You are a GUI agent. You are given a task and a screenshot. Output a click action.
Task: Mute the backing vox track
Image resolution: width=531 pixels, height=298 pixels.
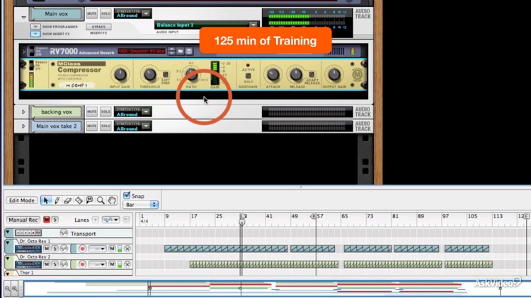(x=91, y=112)
